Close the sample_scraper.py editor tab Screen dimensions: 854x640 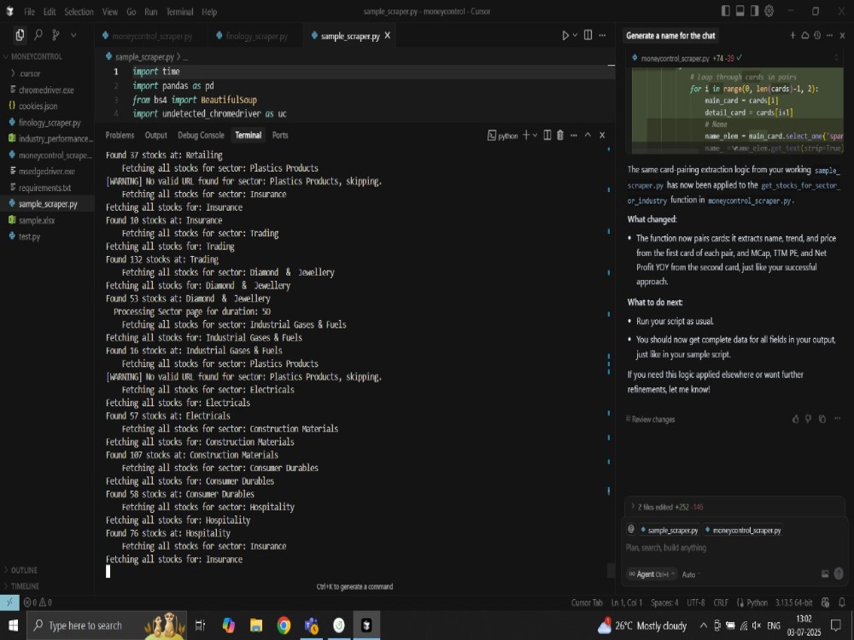[x=387, y=35]
